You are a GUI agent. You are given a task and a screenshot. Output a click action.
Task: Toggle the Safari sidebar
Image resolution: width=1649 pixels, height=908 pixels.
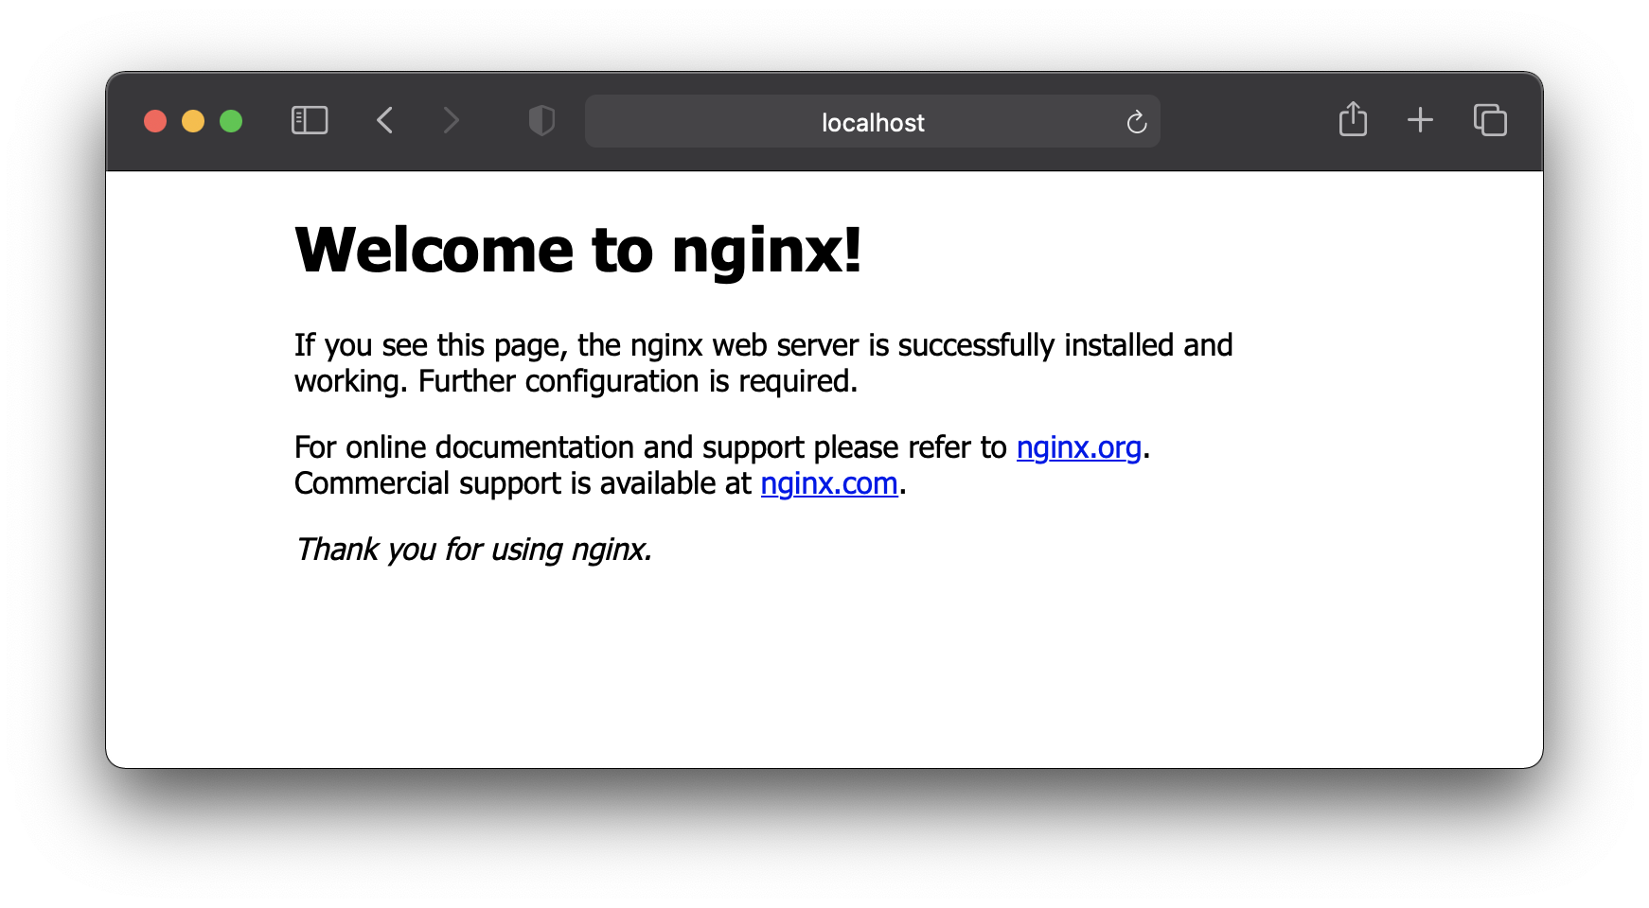[x=310, y=120]
